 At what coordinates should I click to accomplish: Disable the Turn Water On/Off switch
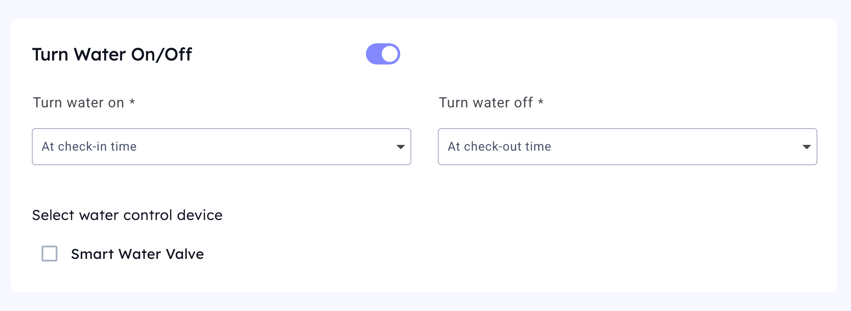(x=383, y=54)
